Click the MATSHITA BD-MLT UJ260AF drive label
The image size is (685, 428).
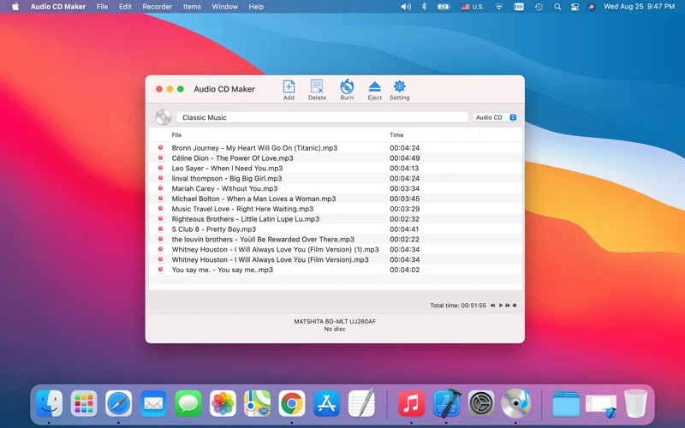pos(335,321)
